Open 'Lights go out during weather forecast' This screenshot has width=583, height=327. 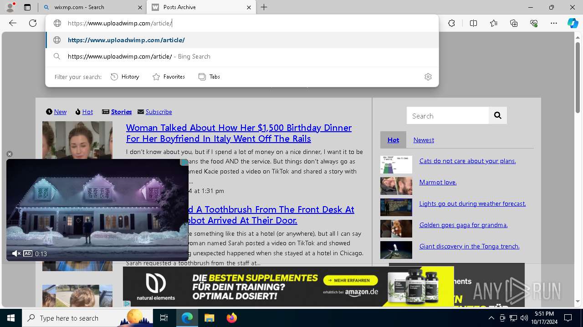tap(472, 203)
